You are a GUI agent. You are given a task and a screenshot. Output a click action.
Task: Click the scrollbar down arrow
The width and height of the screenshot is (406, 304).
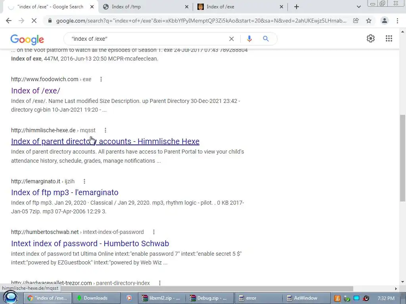[x=402, y=282]
